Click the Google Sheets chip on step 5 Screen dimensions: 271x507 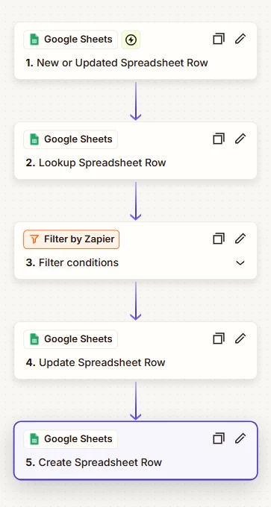(71, 439)
